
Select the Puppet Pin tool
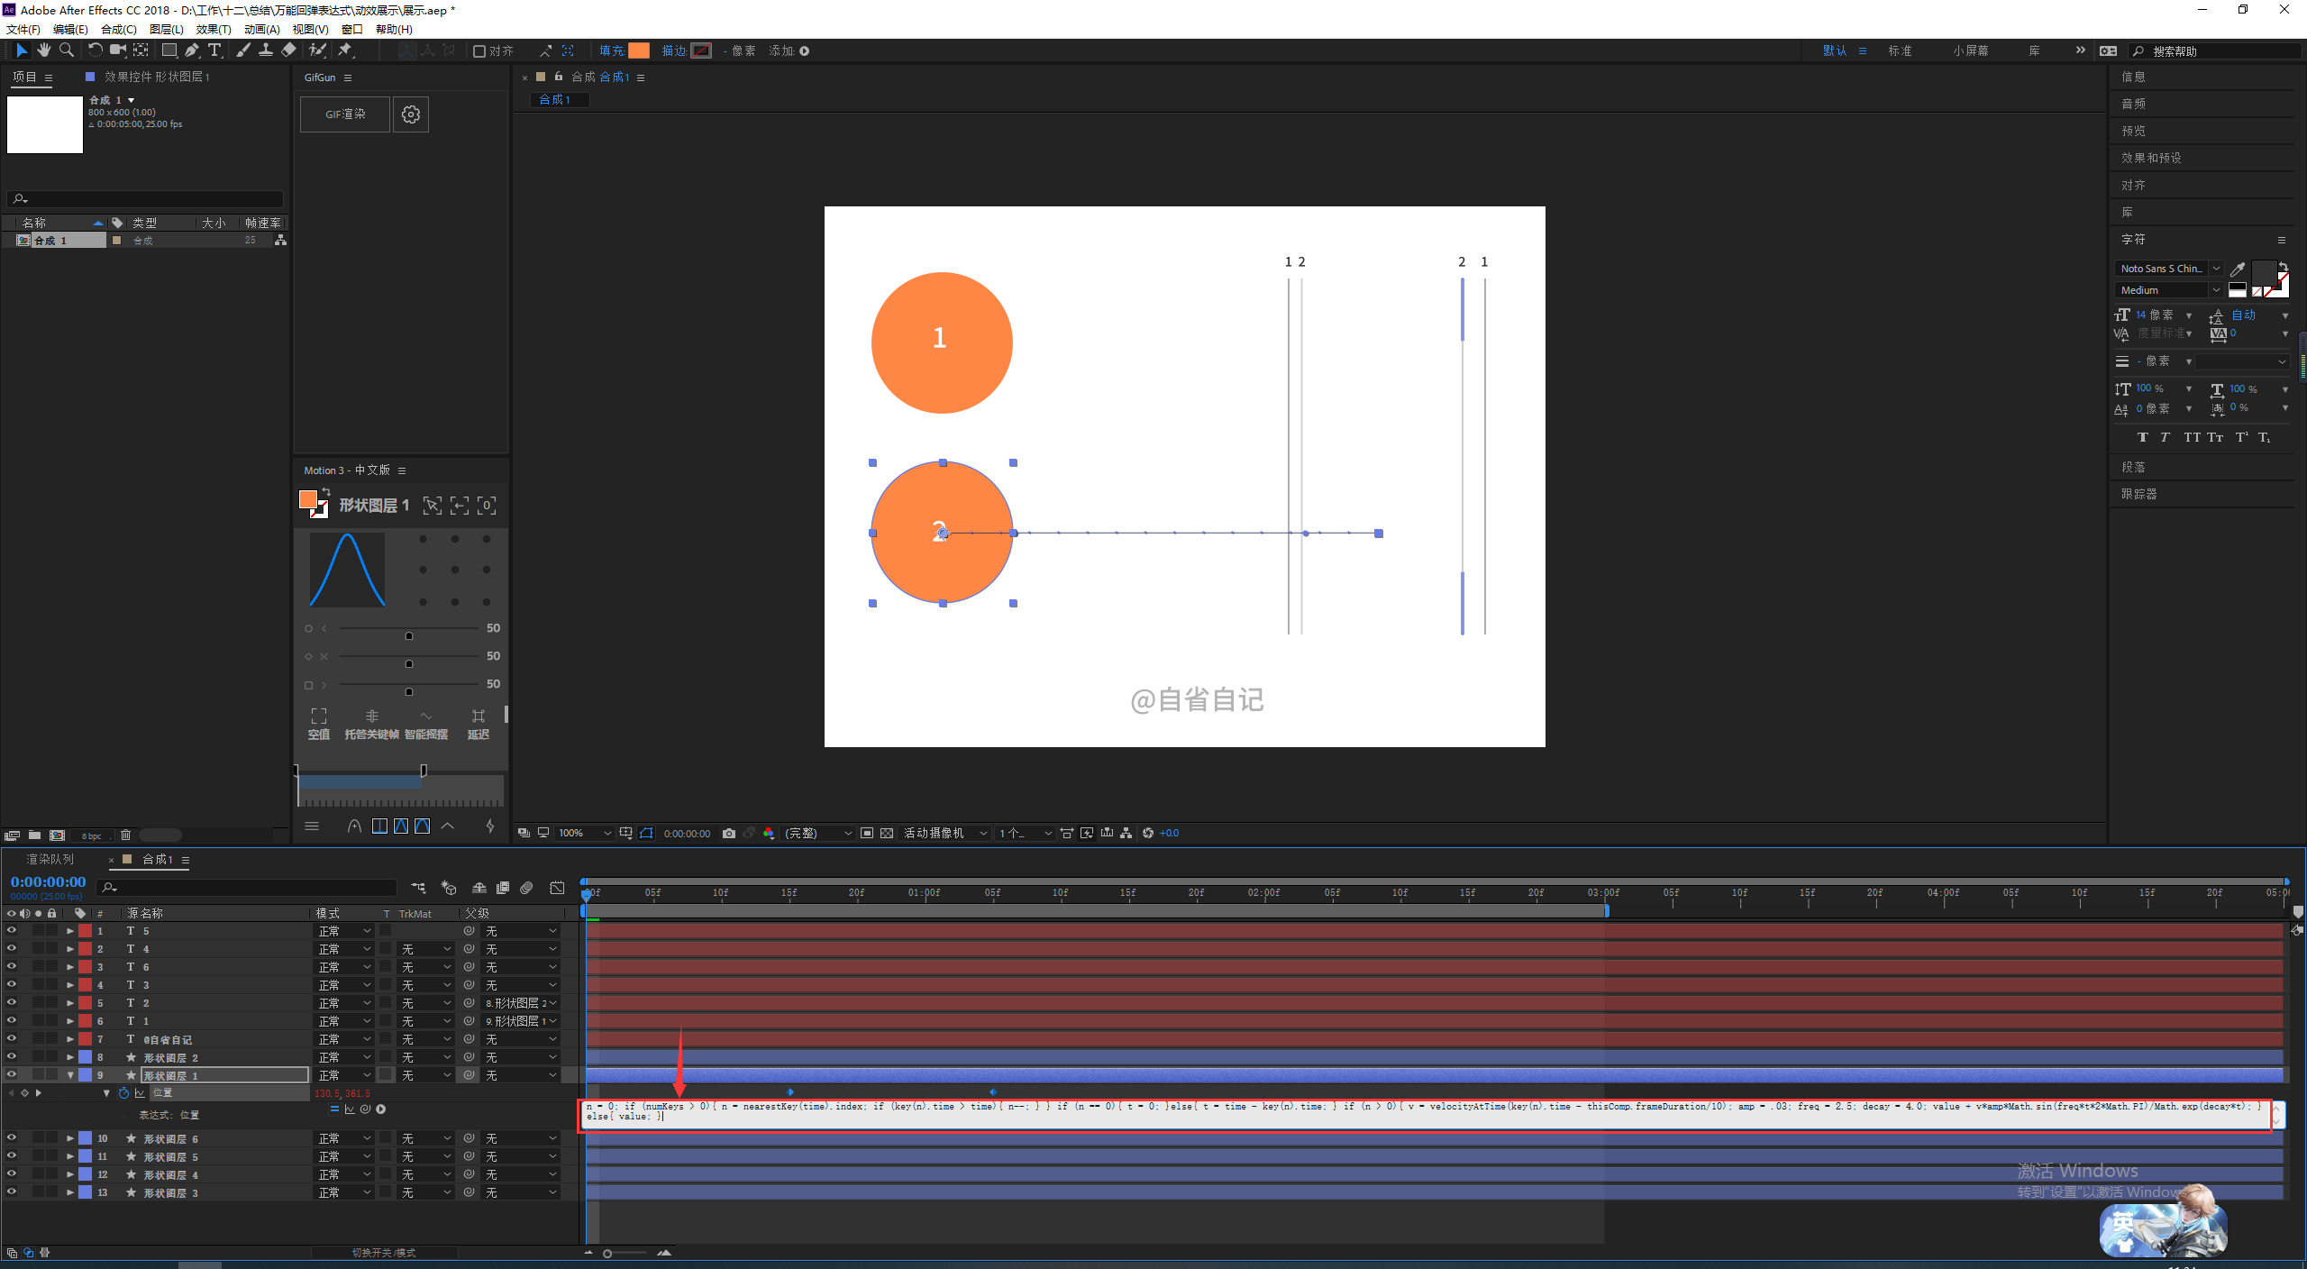click(x=345, y=50)
